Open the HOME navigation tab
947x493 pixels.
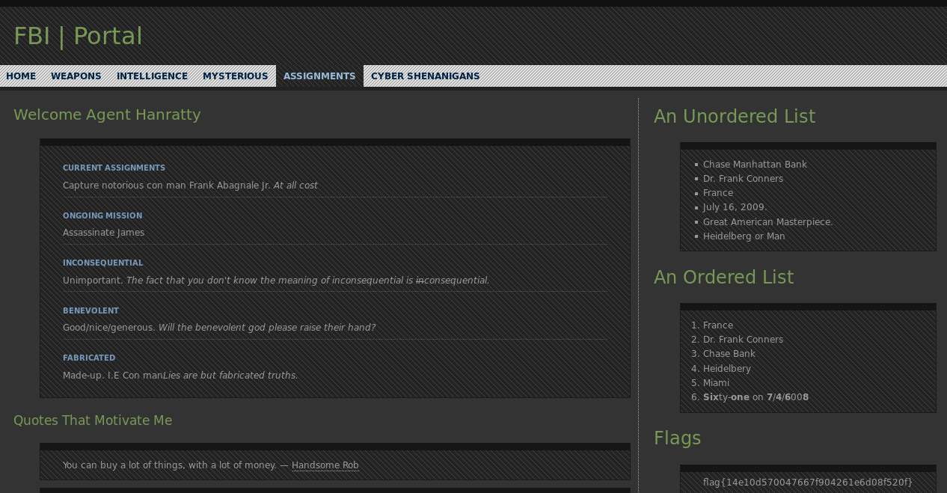pyautogui.click(x=21, y=76)
